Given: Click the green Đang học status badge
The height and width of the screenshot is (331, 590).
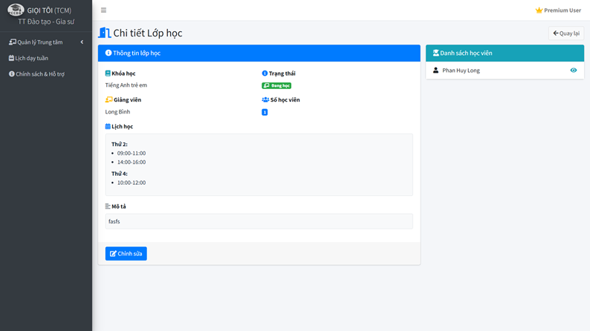Looking at the screenshot, I should pyautogui.click(x=276, y=86).
